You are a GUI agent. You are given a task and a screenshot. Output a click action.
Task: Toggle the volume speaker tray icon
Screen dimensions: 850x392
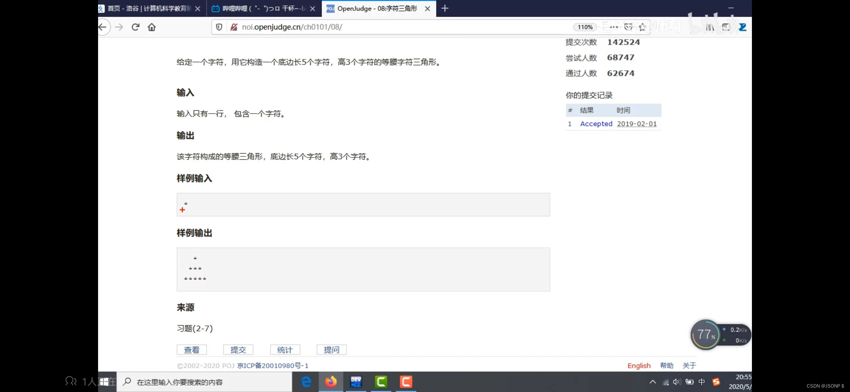click(677, 381)
